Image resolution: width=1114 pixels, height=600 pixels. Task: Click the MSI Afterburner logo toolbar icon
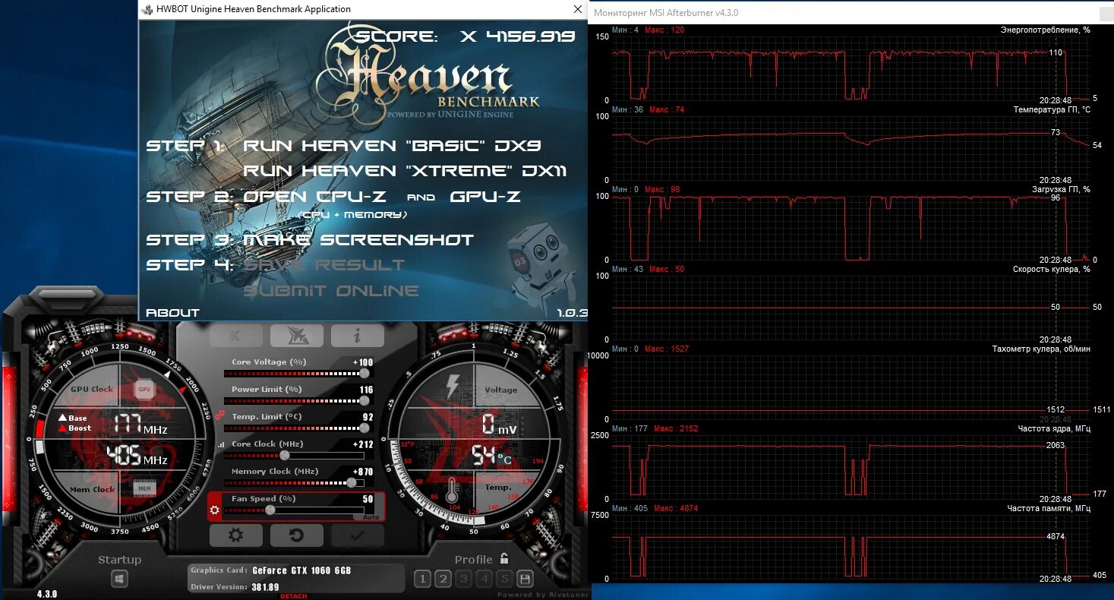[297, 334]
